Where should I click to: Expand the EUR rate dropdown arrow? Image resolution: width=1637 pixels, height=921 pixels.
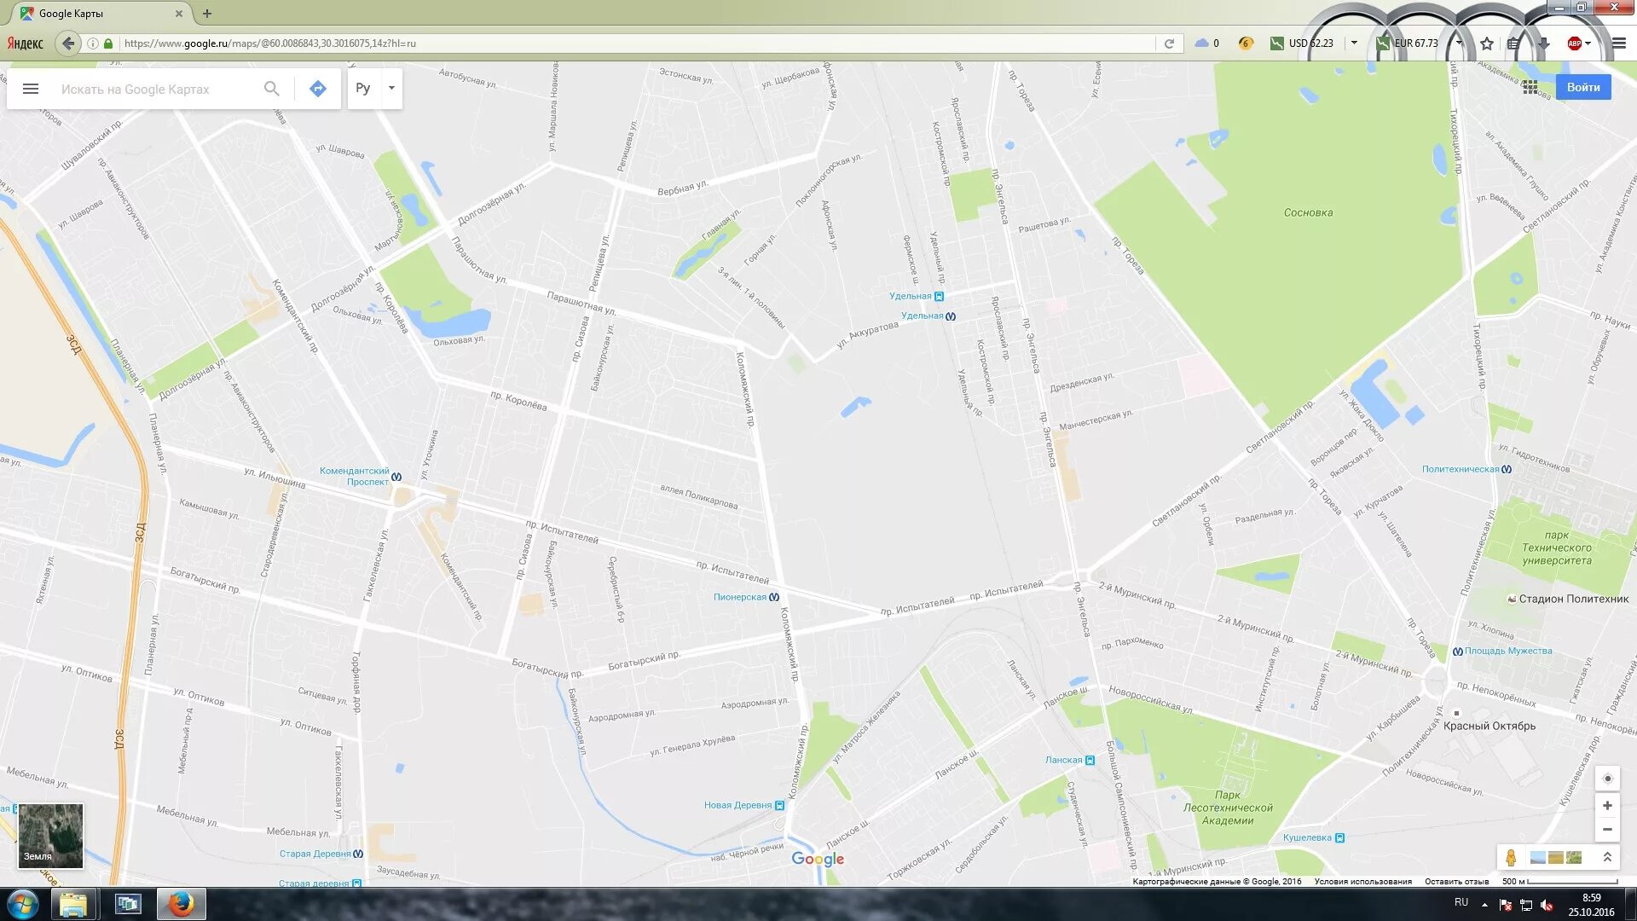1459,43
